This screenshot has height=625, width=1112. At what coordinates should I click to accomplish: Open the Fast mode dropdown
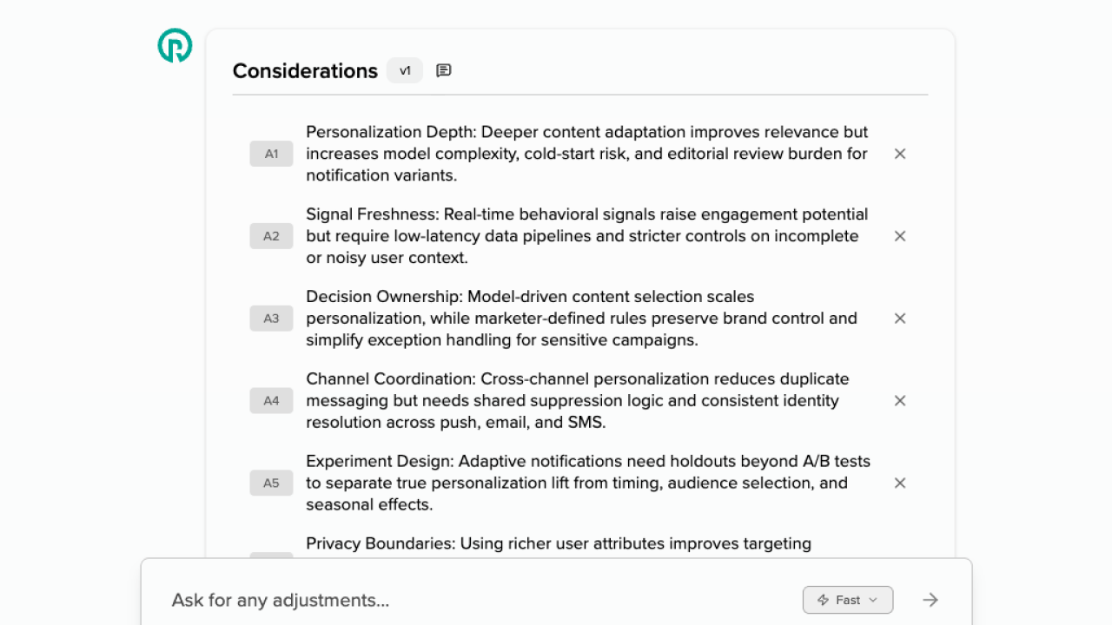tap(848, 600)
